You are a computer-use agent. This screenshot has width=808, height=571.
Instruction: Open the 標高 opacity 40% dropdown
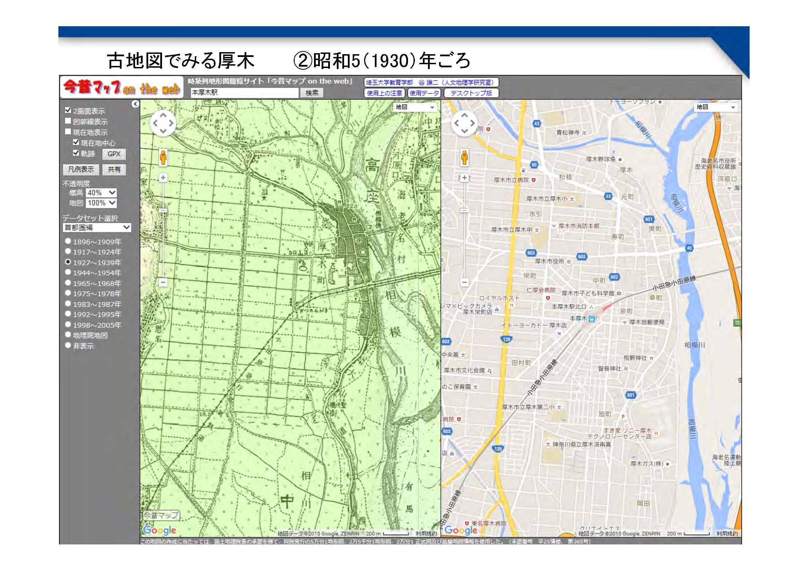(x=101, y=193)
